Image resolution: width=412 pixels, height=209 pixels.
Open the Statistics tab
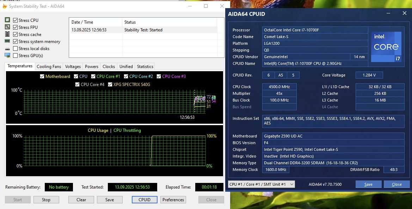(145, 67)
